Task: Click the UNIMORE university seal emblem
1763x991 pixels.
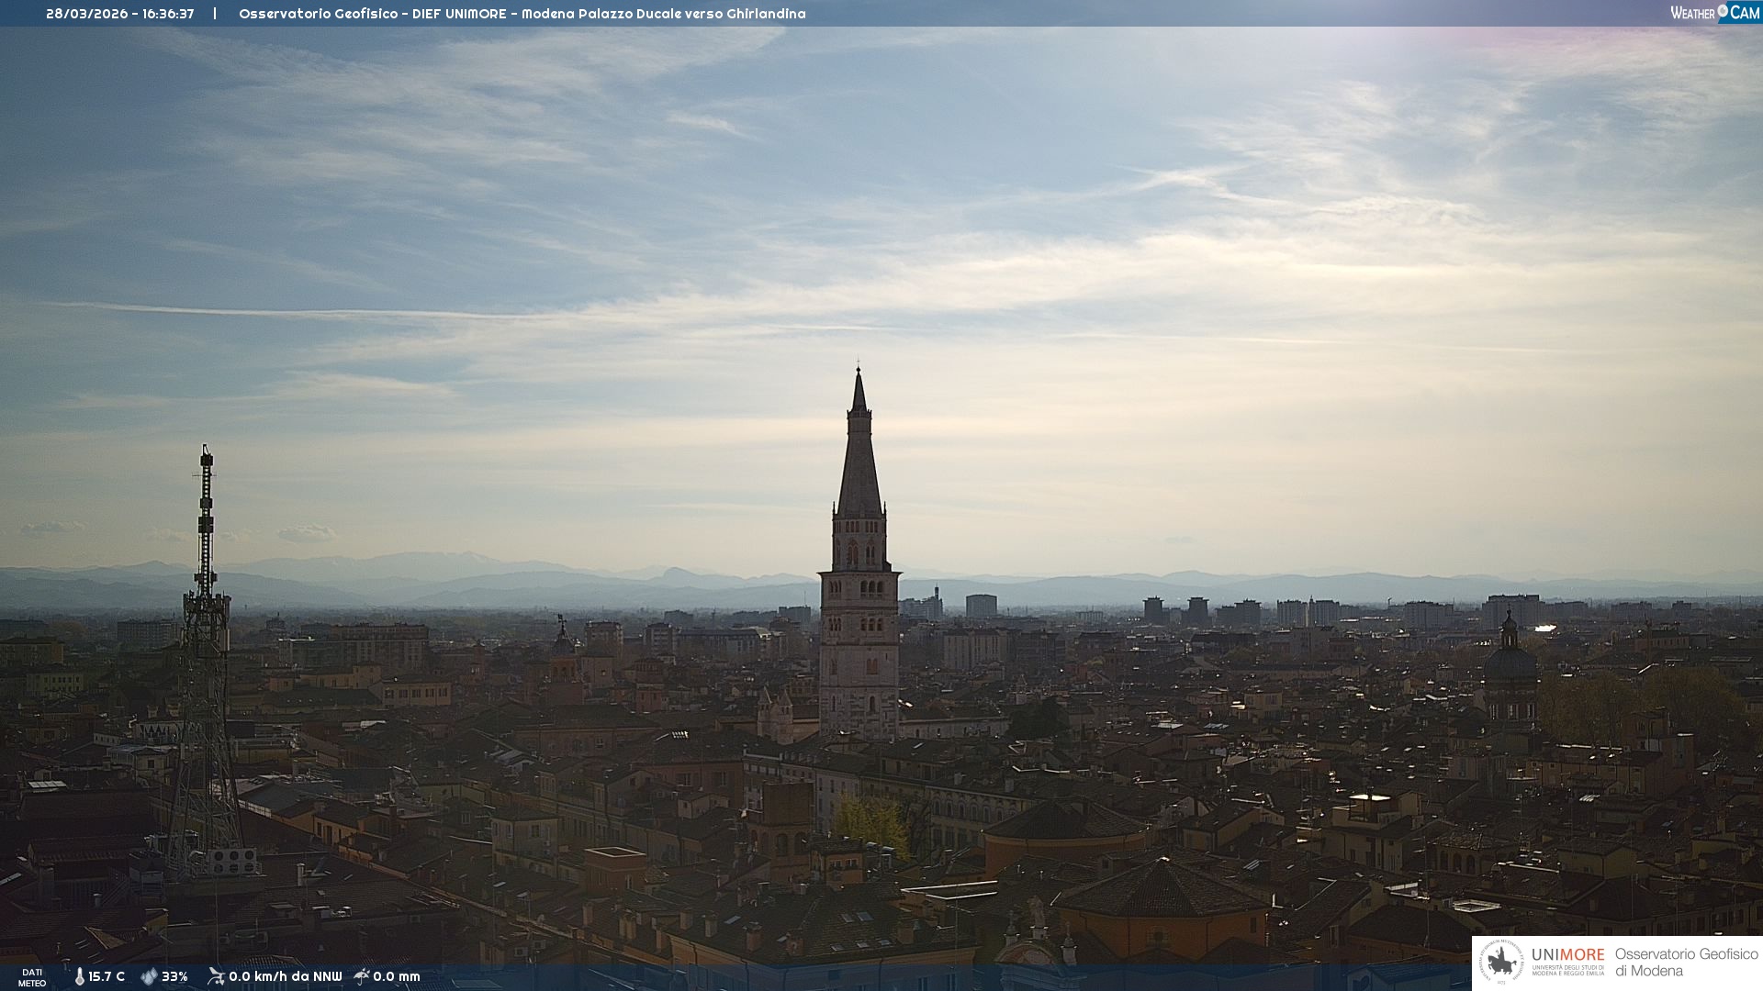Action: click(1501, 962)
